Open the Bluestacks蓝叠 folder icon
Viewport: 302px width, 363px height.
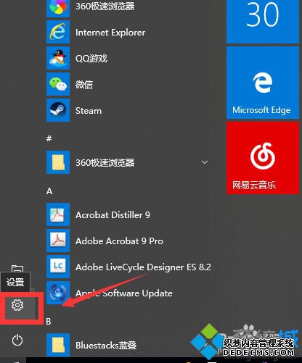[58, 345]
